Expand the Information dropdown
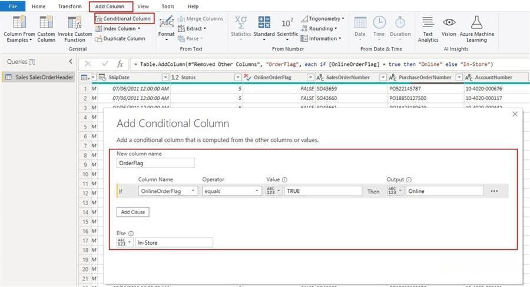This screenshot has height=287, width=530. (321, 38)
